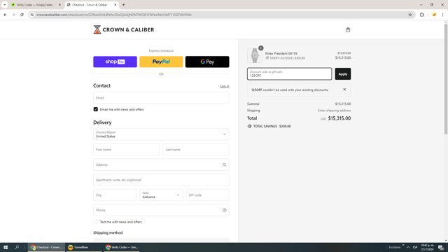The image size is (448, 252).
Task: Click the page vertical scrollbar
Action: [446, 79]
